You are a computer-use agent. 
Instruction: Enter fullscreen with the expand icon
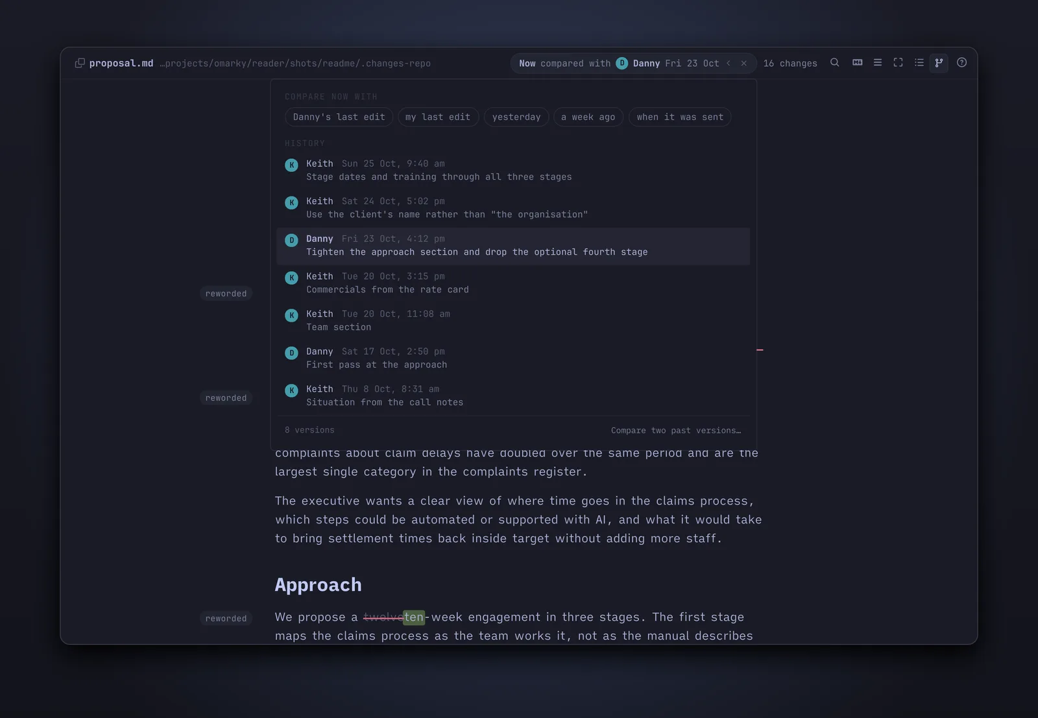(898, 63)
